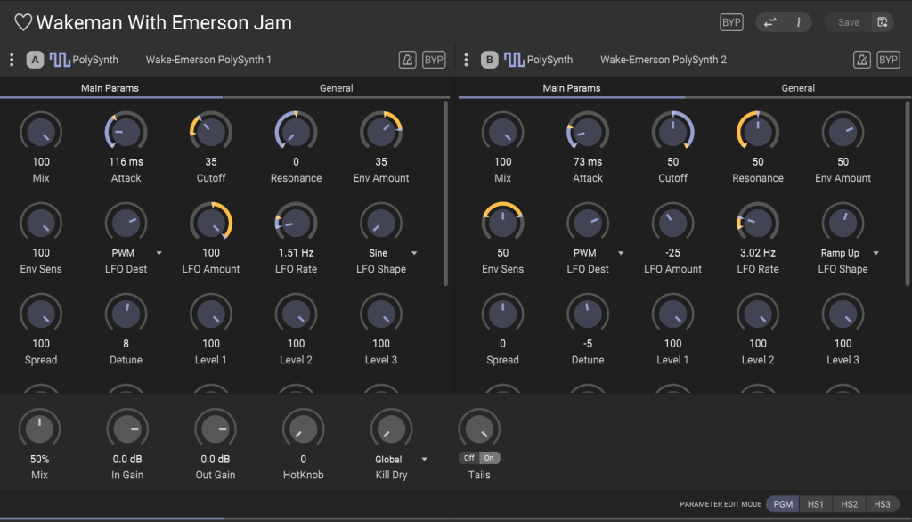Click the Wakeman With Emerson Jam title
Image resolution: width=912 pixels, height=522 pixels.
pyautogui.click(x=164, y=22)
